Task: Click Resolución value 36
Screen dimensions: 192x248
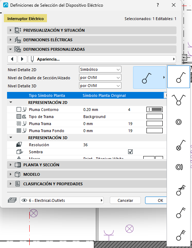Action: (x=85, y=145)
